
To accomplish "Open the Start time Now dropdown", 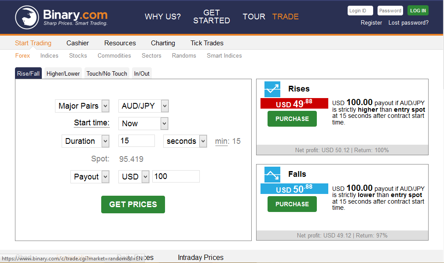I will tap(143, 124).
